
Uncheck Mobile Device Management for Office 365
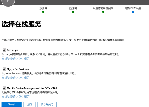(4, 88)
